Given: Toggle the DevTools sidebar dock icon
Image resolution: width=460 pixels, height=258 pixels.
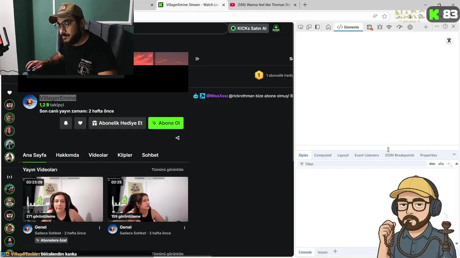Looking at the screenshot, I should tap(317, 27).
